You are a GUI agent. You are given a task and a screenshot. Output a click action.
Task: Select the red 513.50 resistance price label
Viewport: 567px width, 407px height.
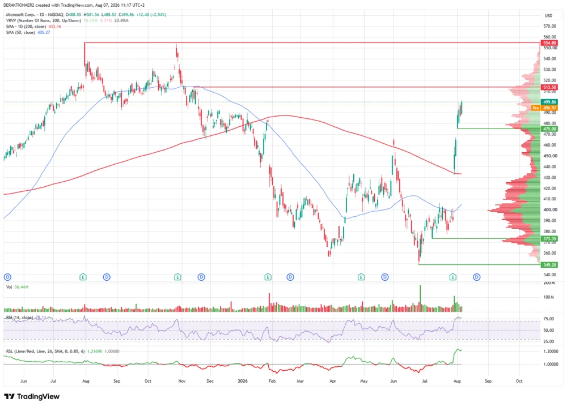[x=549, y=87]
